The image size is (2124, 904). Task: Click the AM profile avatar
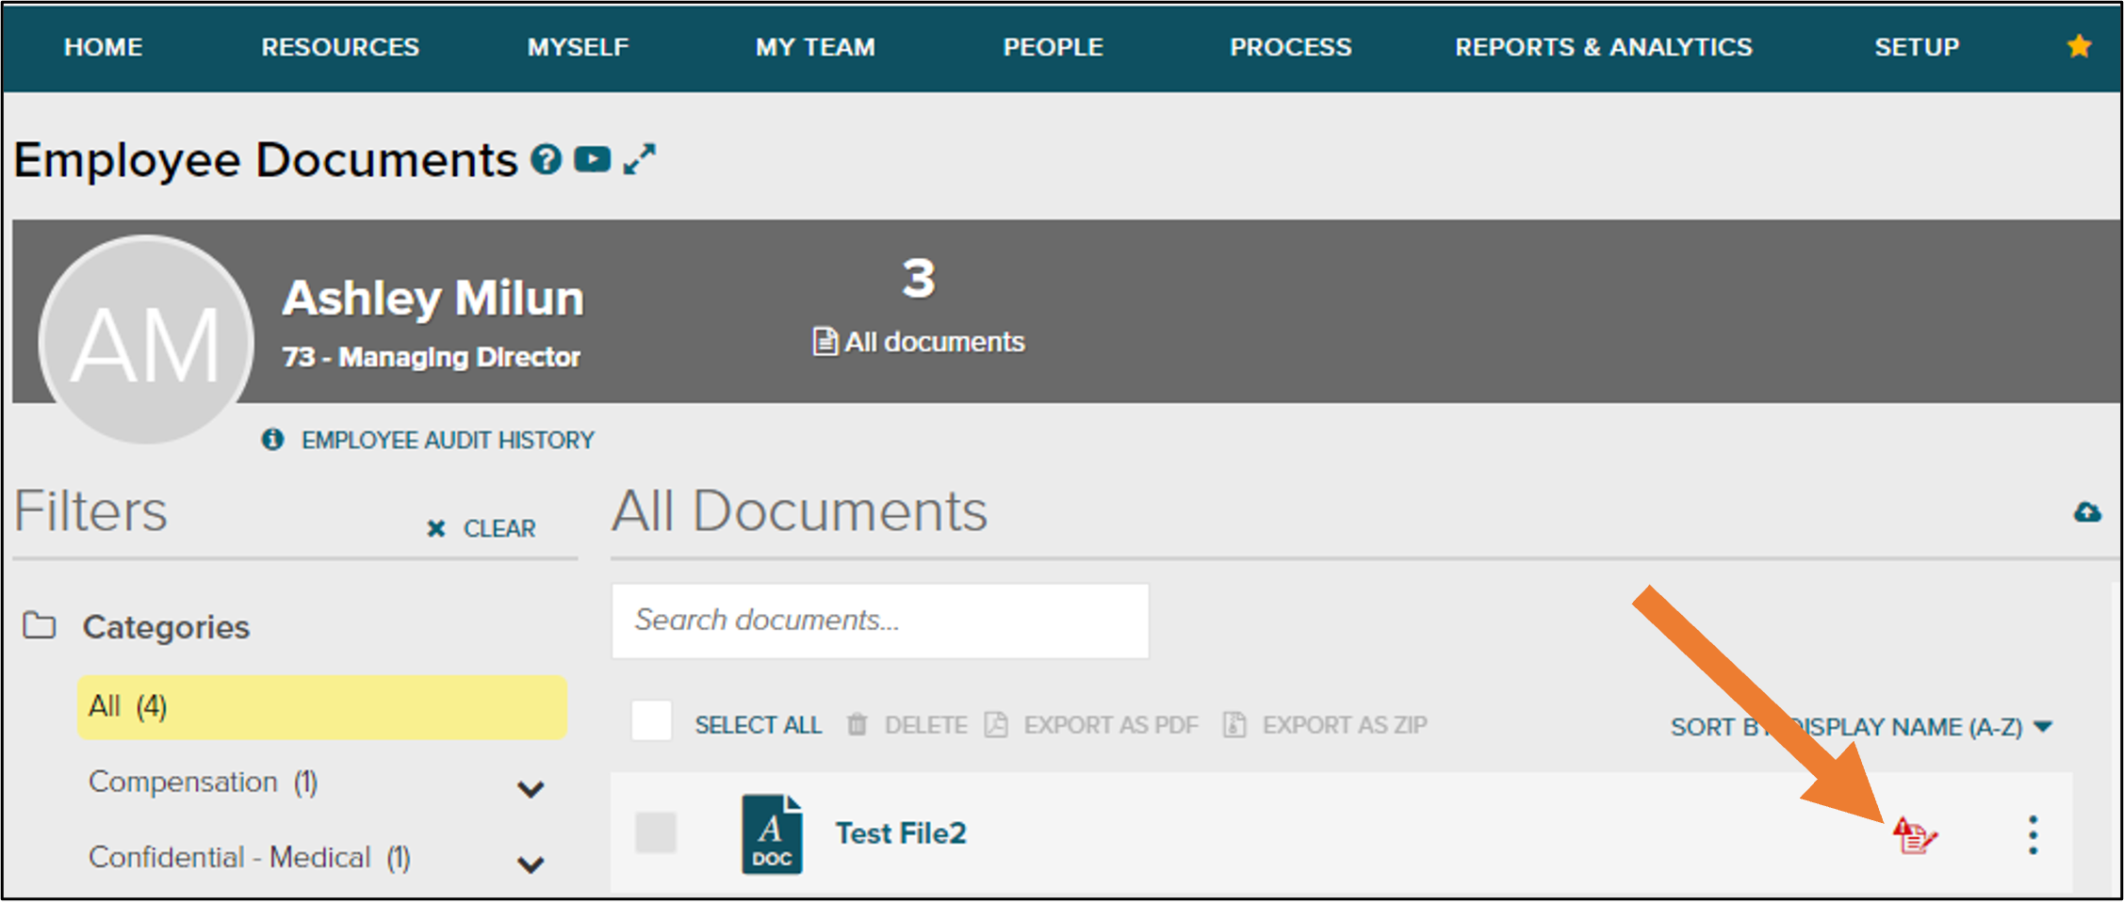(146, 340)
